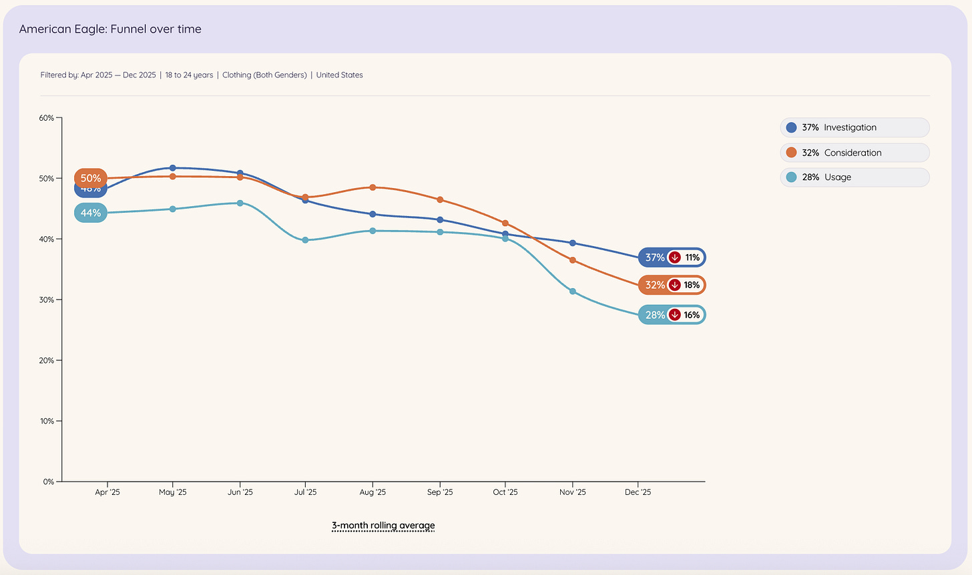Select the Usage point at Sep '25
This screenshot has height=575, width=972.
click(439, 232)
